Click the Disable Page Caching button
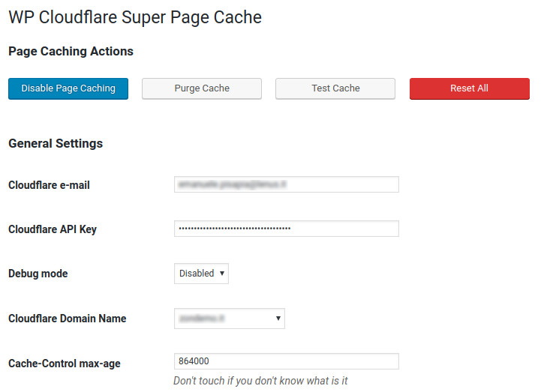This screenshot has height=392, width=544. [68, 88]
